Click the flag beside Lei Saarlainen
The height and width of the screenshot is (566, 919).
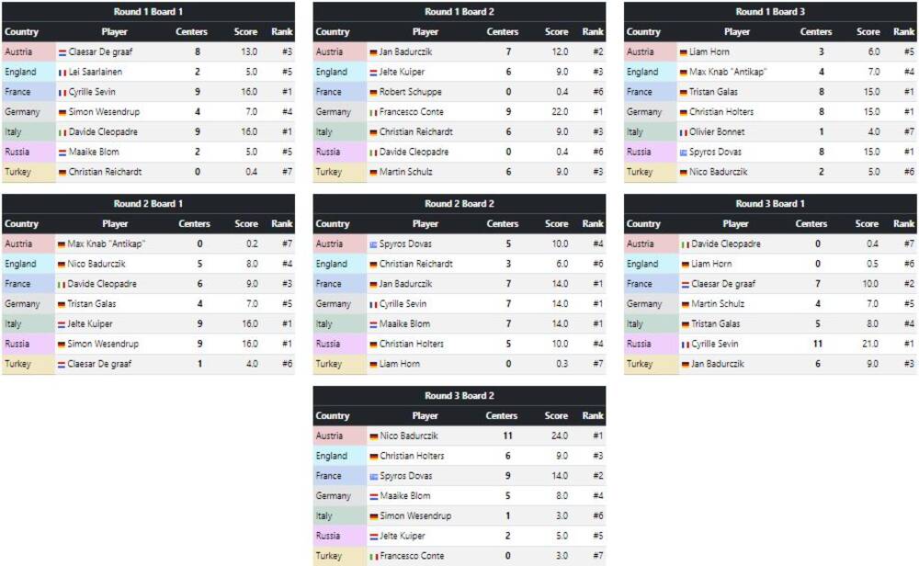(62, 73)
